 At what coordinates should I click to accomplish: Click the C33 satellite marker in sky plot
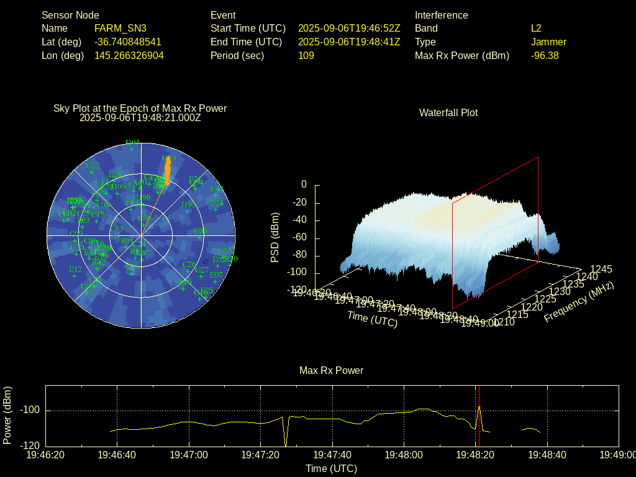click(x=116, y=235)
